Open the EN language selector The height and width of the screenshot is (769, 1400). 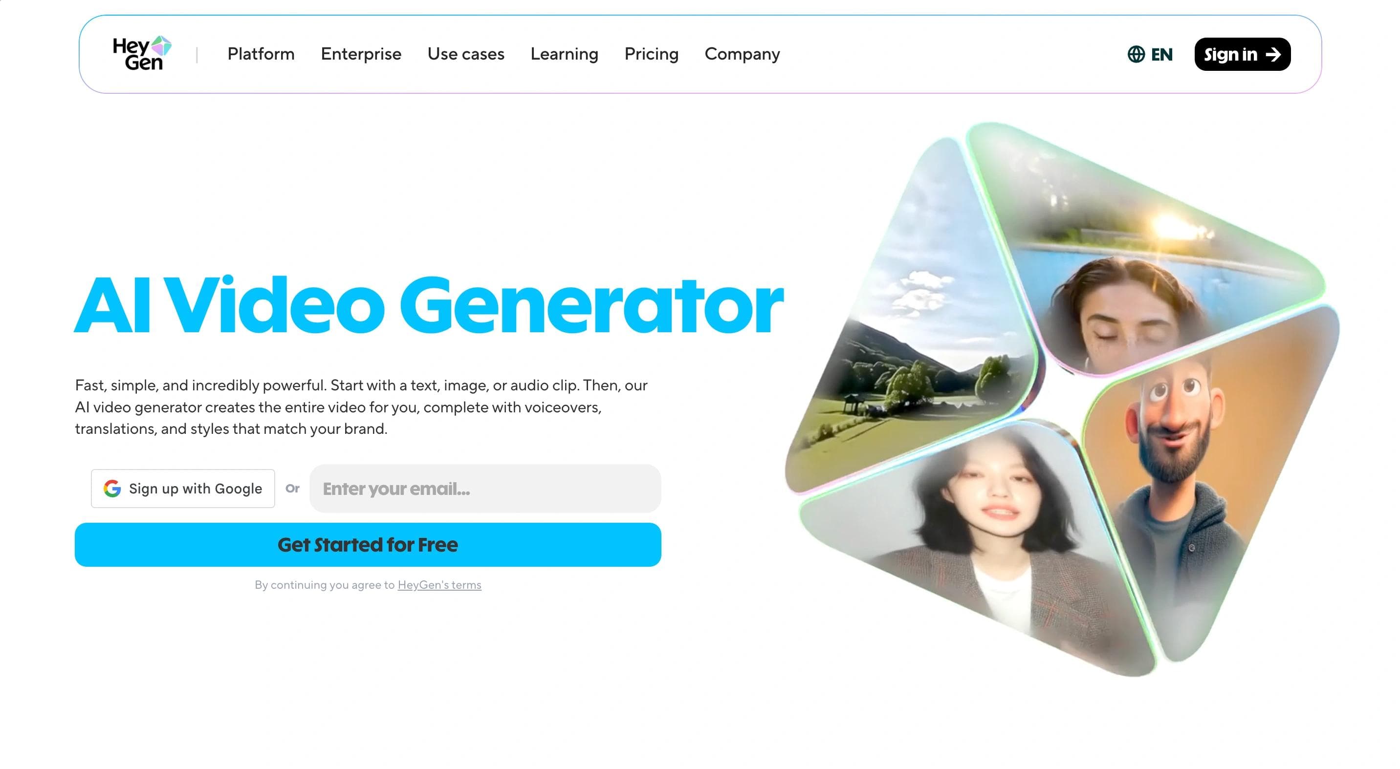coord(1150,54)
